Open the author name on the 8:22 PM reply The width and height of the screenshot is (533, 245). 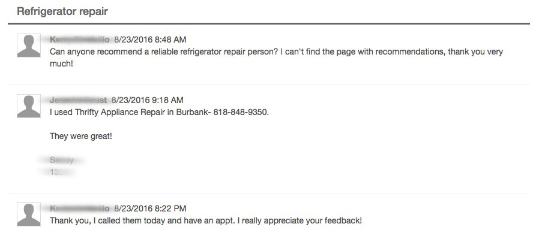79,208
